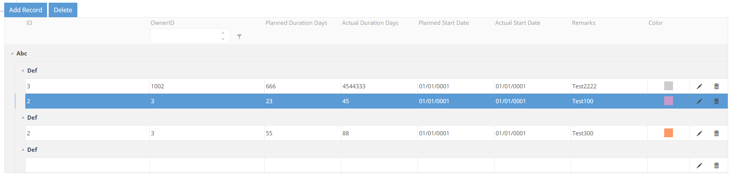
Task: Collapse the first Def group
Action: tap(23, 71)
